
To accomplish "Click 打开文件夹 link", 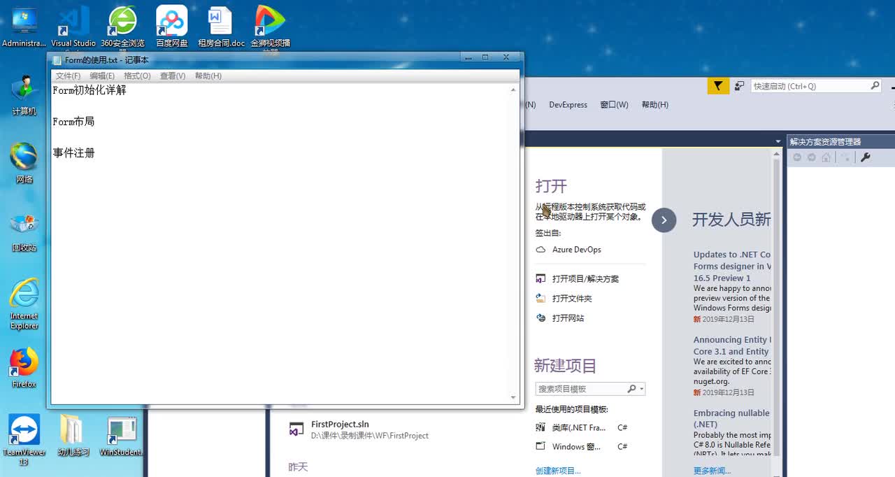I will (x=572, y=298).
